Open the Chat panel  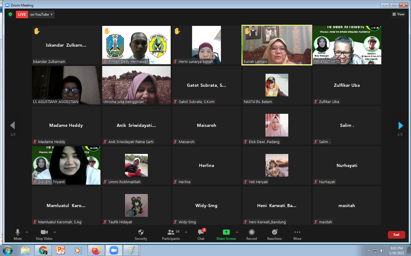click(201, 235)
